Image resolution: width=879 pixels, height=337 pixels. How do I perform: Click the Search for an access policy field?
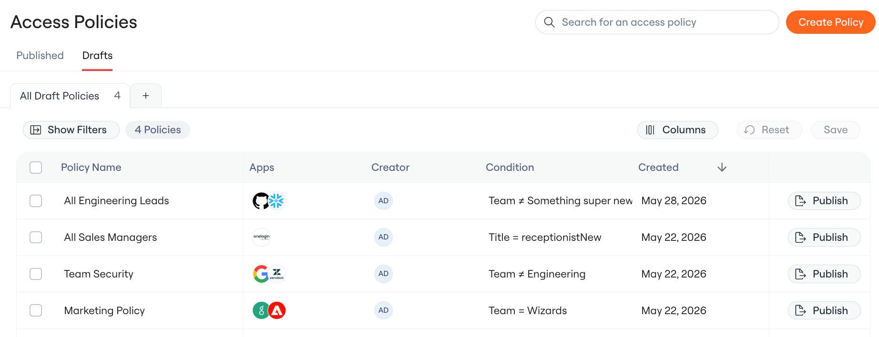pos(657,22)
